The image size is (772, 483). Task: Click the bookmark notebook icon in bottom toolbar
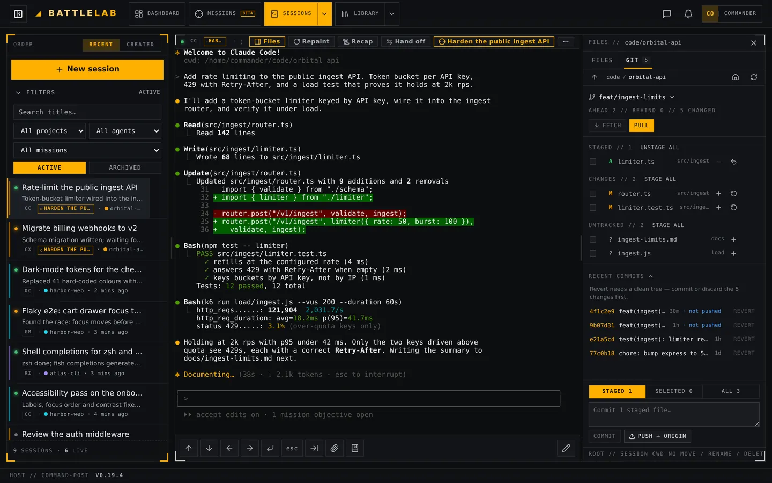click(x=355, y=448)
